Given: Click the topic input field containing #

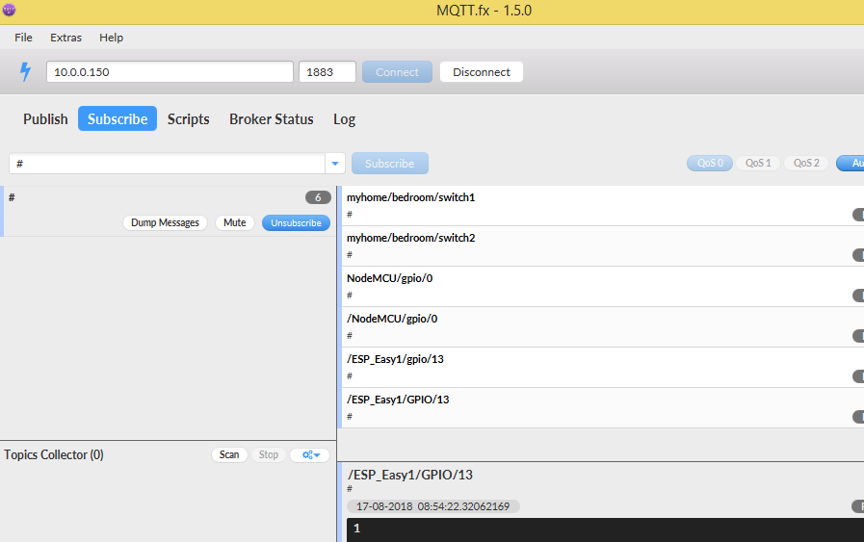Looking at the screenshot, I should (x=167, y=164).
